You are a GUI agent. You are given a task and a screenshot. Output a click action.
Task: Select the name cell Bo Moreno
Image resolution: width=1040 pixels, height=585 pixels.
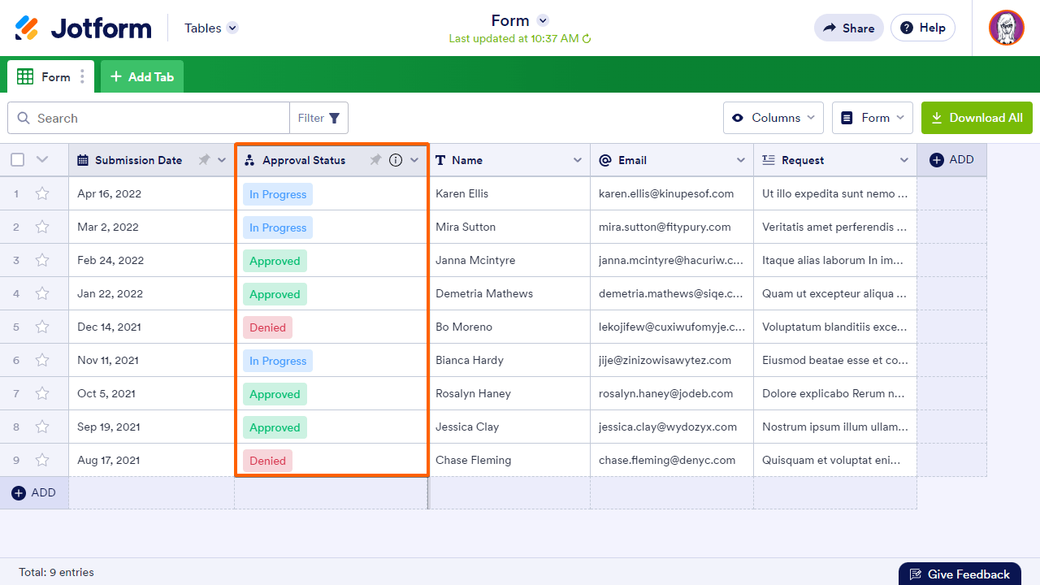(x=509, y=327)
